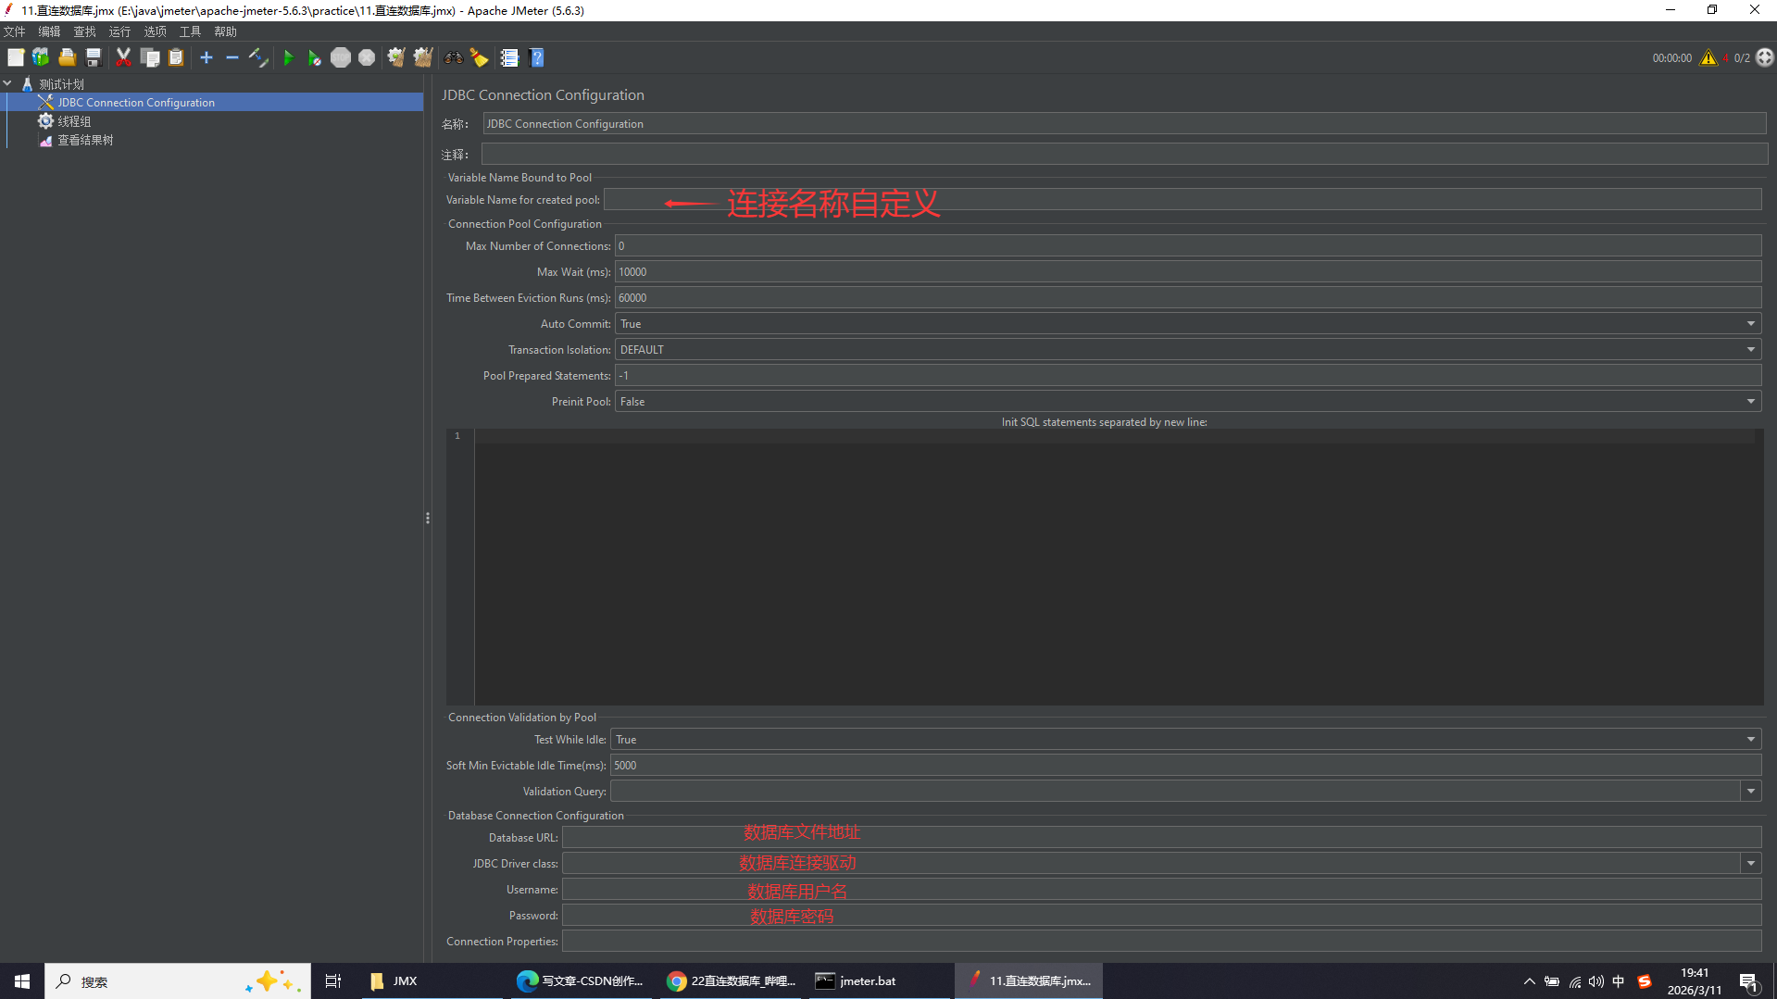Switch to Edge 写文章-CSDN taskbar window
Image resolution: width=1777 pixels, height=999 pixels.
(582, 981)
